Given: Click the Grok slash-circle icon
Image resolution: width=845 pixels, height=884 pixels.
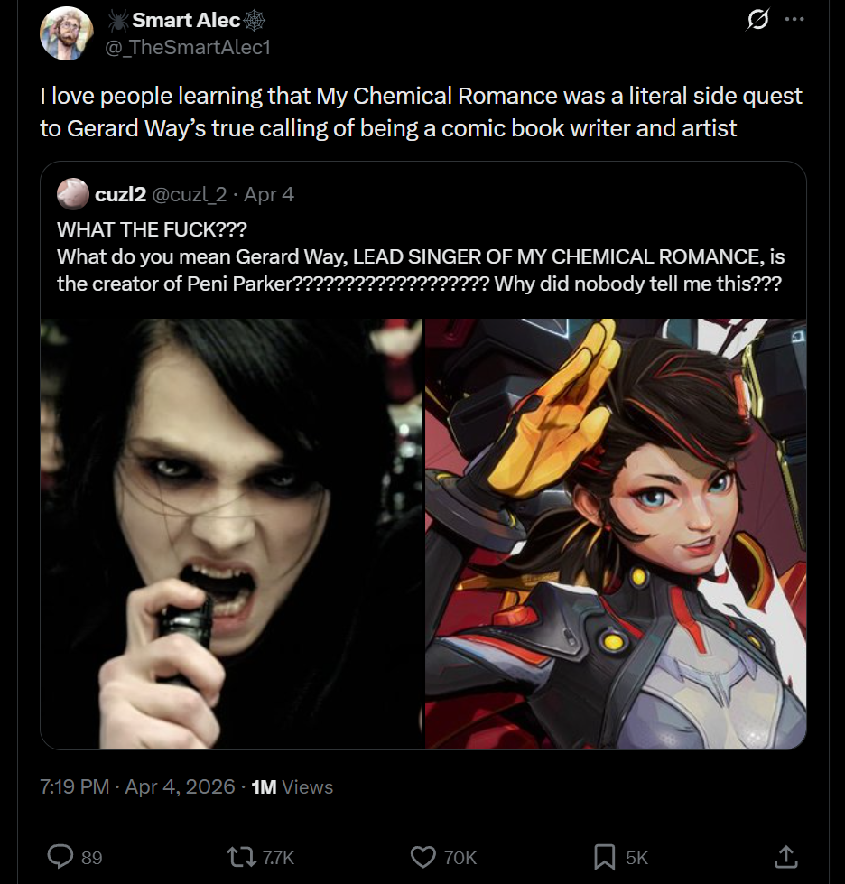Looking at the screenshot, I should [x=757, y=20].
